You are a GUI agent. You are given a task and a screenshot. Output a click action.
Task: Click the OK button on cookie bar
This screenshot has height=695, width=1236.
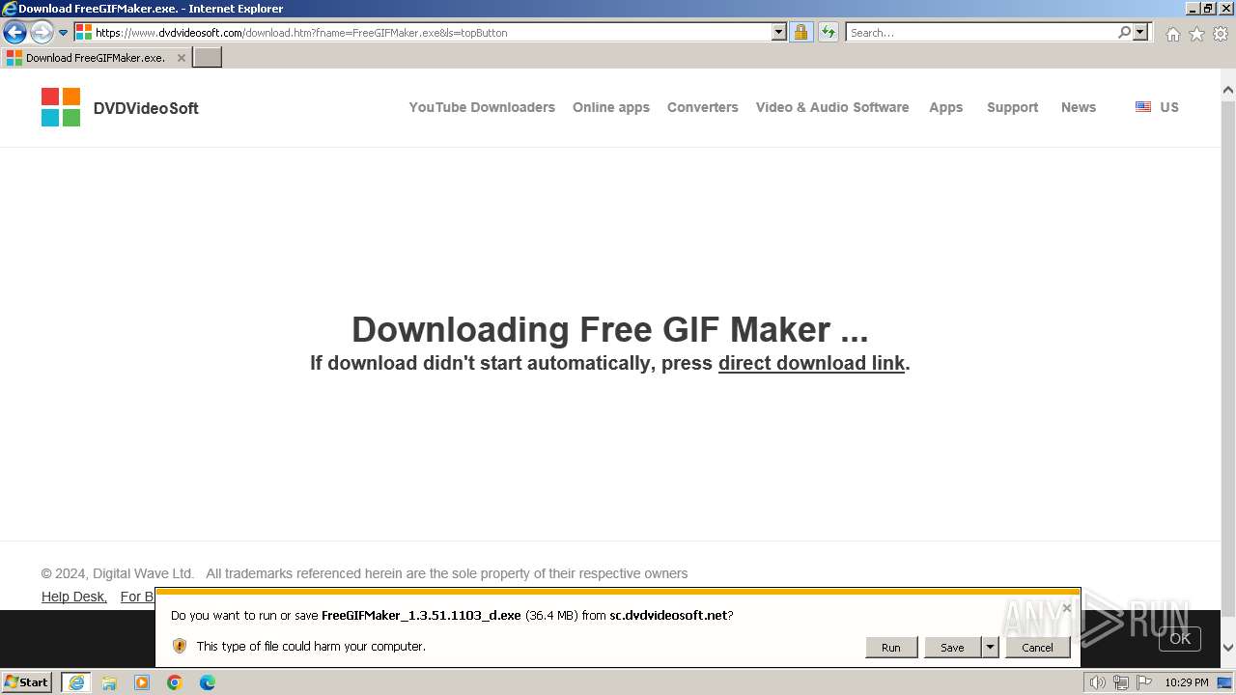point(1180,638)
